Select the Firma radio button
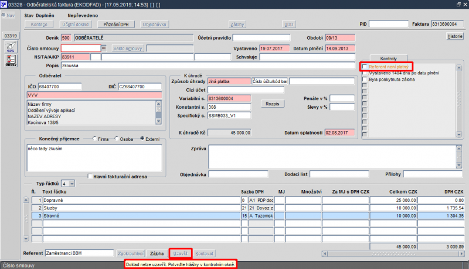 pos(95,139)
